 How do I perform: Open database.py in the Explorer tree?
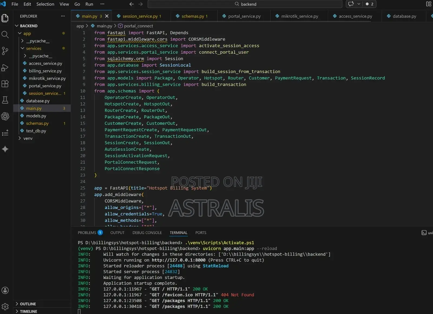click(38, 101)
